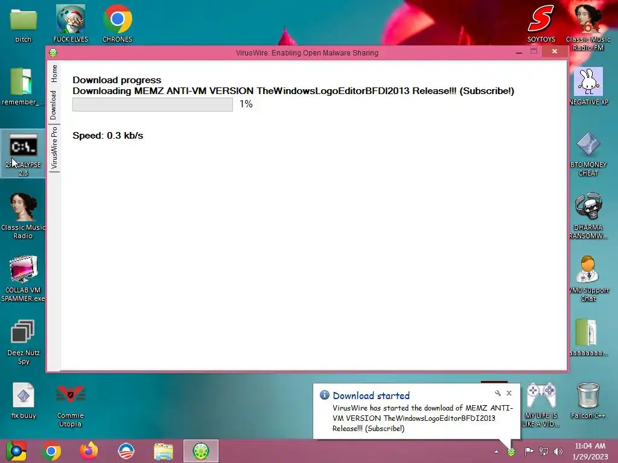Image resolution: width=618 pixels, height=463 pixels.
Task: Click the Start button on the taskbar
Action: pos(16,451)
